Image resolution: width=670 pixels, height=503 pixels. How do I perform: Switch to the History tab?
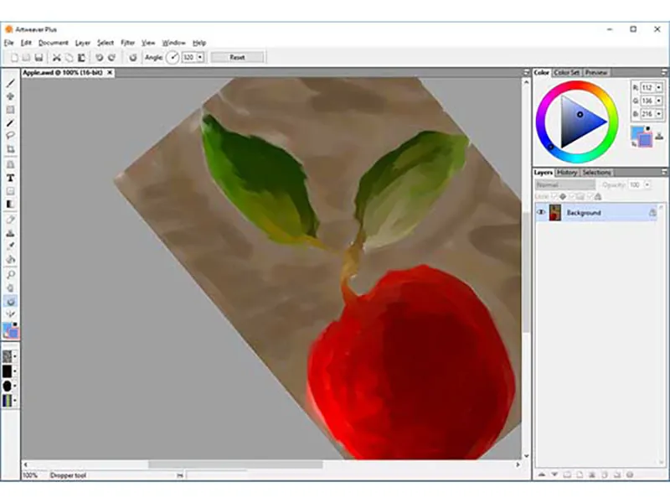[x=567, y=173]
